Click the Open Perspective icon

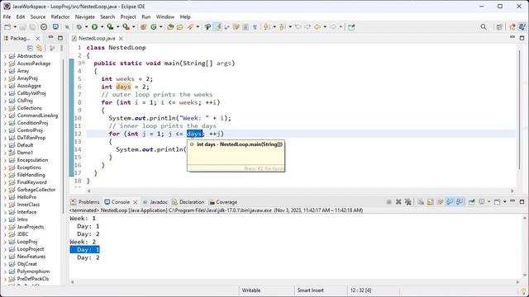(499, 27)
